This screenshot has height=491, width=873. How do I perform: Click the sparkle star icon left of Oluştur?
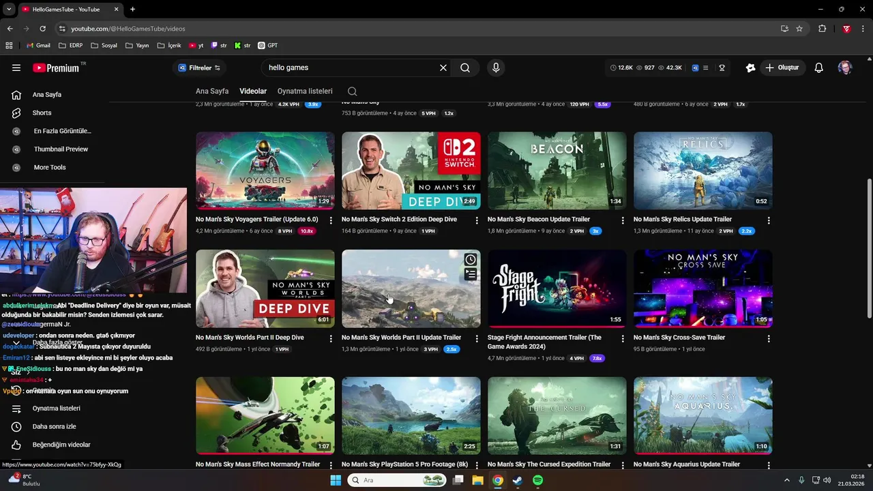[x=750, y=68]
